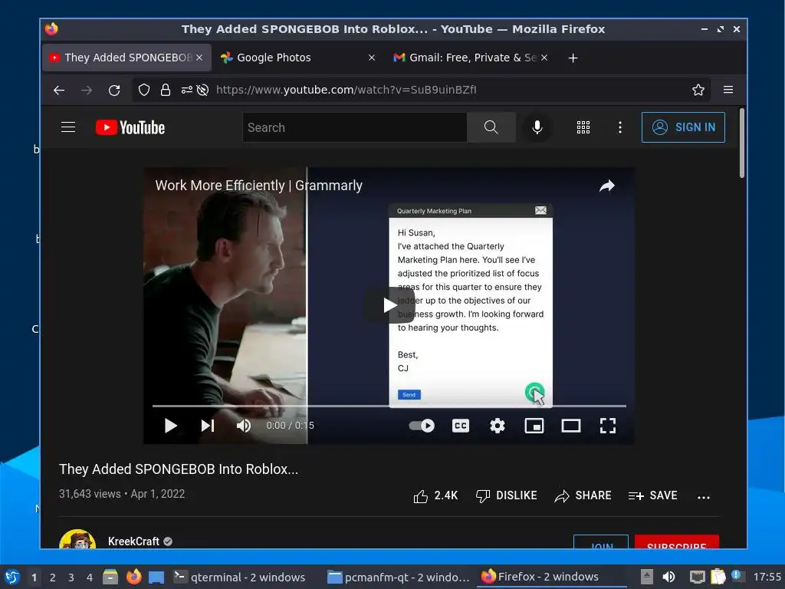Bookmark this page with the star

coord(698,90)
